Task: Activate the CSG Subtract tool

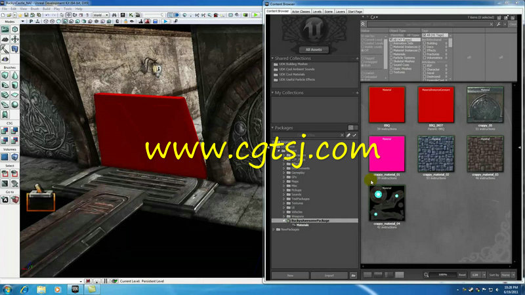Action: tap(14, 130)
